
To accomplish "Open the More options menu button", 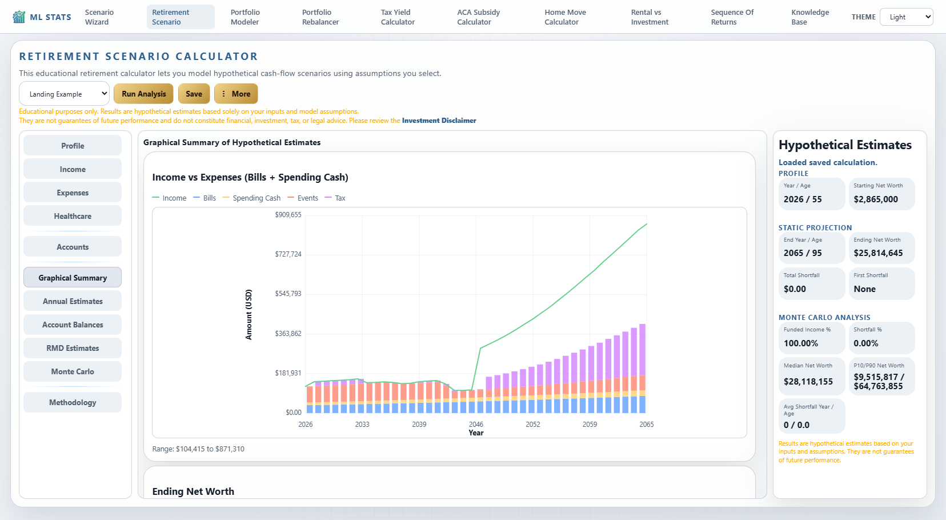I will (236, 94).
